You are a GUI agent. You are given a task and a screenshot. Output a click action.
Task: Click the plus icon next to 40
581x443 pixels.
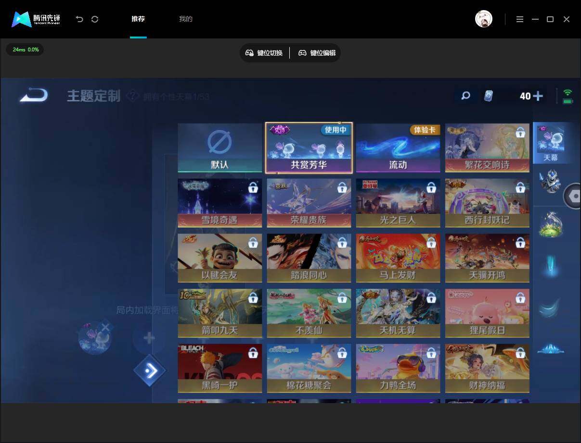[538, 96]
